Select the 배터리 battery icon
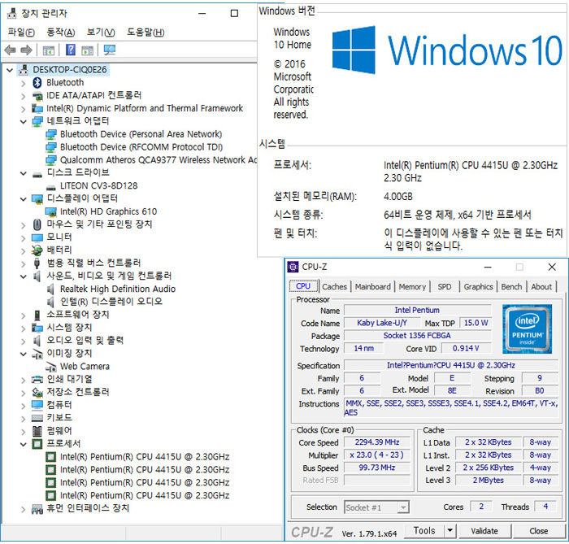The image size is (569, 544). 37,250
